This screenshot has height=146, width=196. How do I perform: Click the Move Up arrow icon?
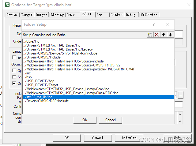pyautogui.click(x=164, y=35)
